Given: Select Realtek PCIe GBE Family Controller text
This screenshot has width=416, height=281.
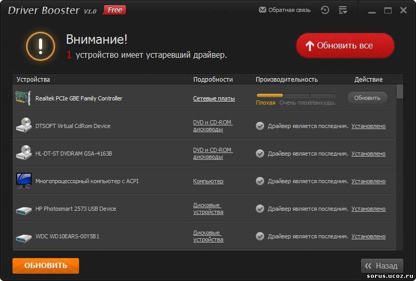Looking at the screenshot, I should [79, 98].
